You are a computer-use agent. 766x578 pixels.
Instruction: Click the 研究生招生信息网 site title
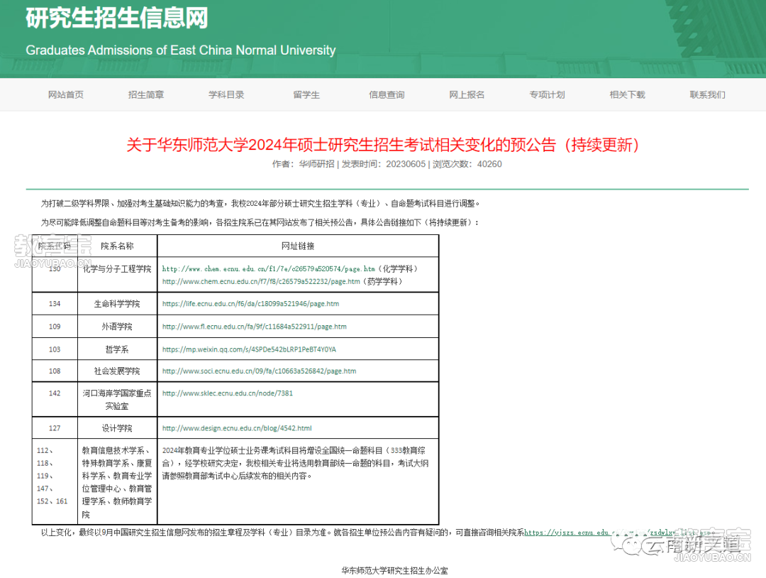point(117,18)
